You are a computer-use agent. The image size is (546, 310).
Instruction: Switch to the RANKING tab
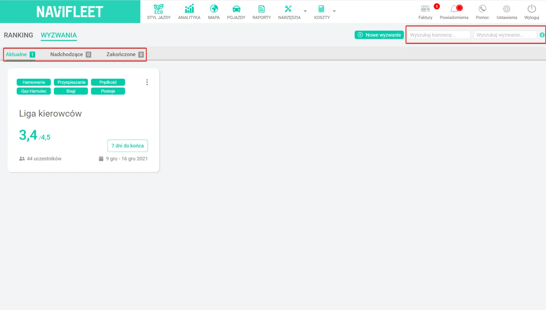point(18,35)
